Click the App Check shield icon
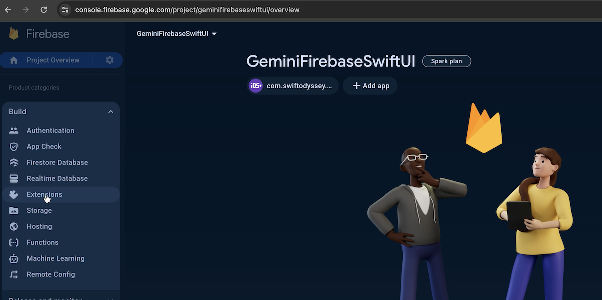The width and height of the screenshot is (602, 300). 14,147
